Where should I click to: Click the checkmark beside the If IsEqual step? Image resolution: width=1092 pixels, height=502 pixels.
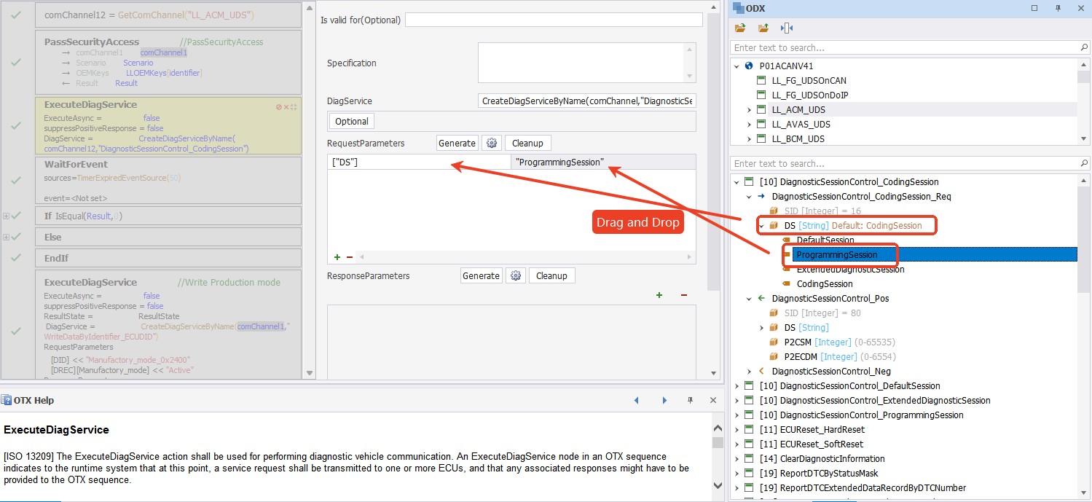coord(16,216)
